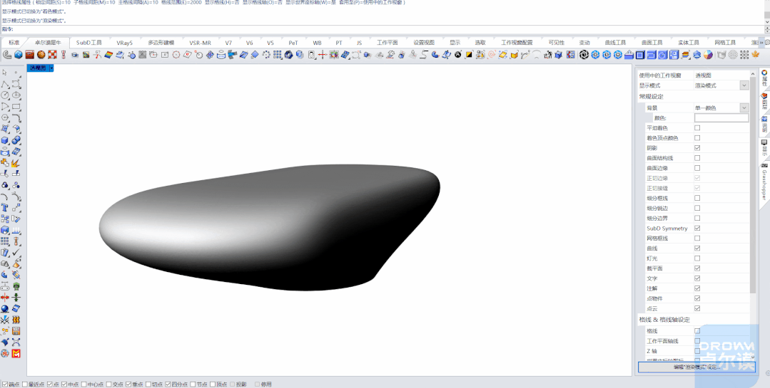Toggle the 阴影 checkbox
The width and height of the screenshot is (770, 388).
(697, 148)
